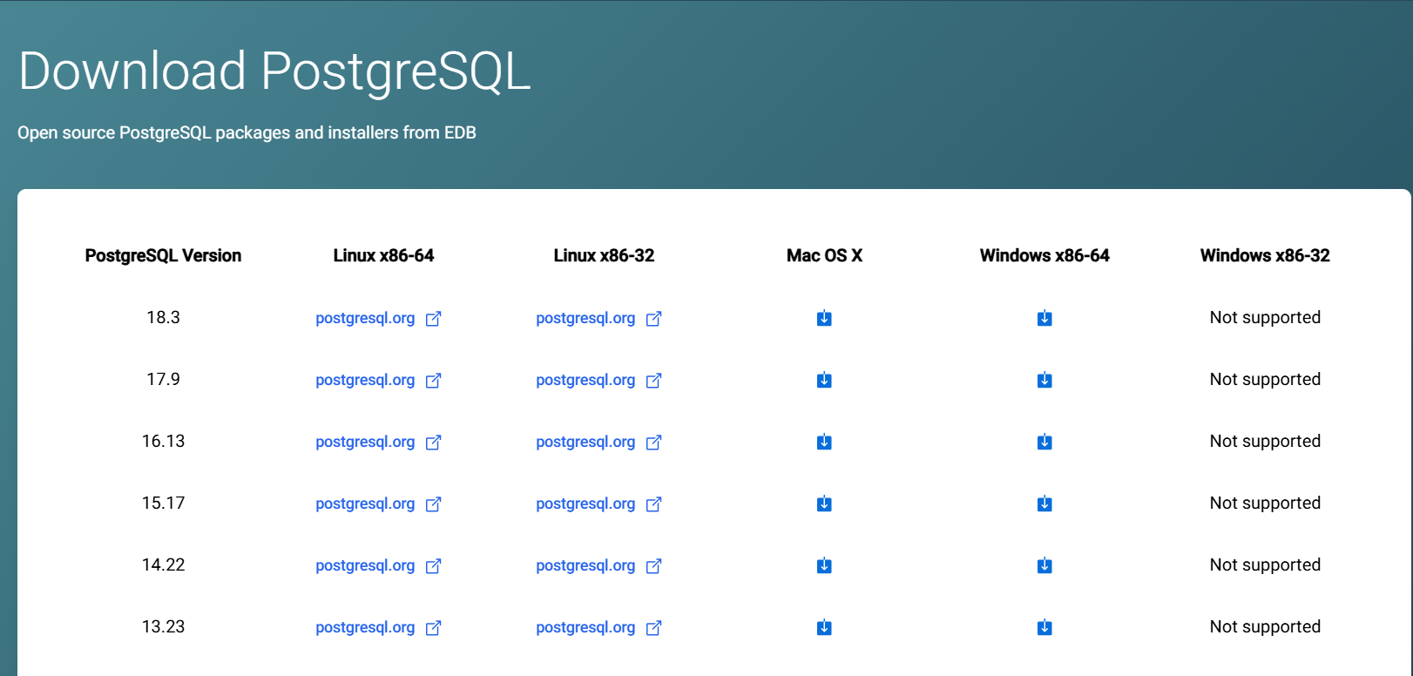Screen dimensions: 1413x676
Task: Click Not supported in 15.17 row
Action: tap(1265, 503)
